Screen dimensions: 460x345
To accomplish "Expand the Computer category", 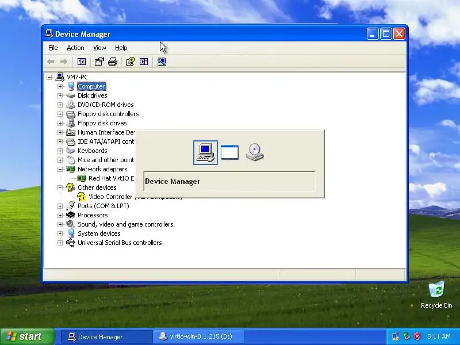I will [60, 86].
